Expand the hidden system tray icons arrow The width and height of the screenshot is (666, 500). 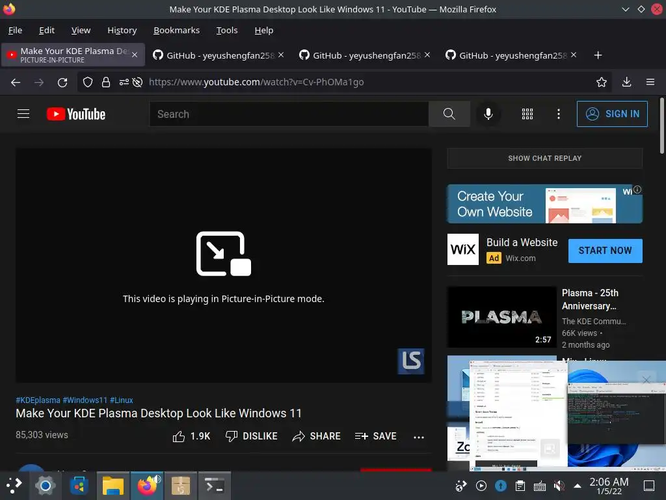coord(578,486)
